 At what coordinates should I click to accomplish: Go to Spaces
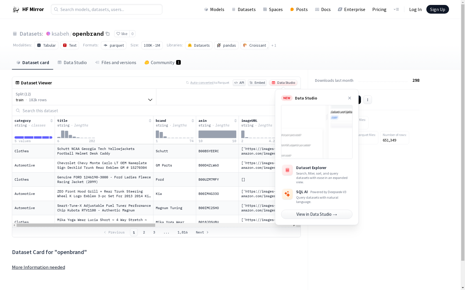[x=273, y=9]
